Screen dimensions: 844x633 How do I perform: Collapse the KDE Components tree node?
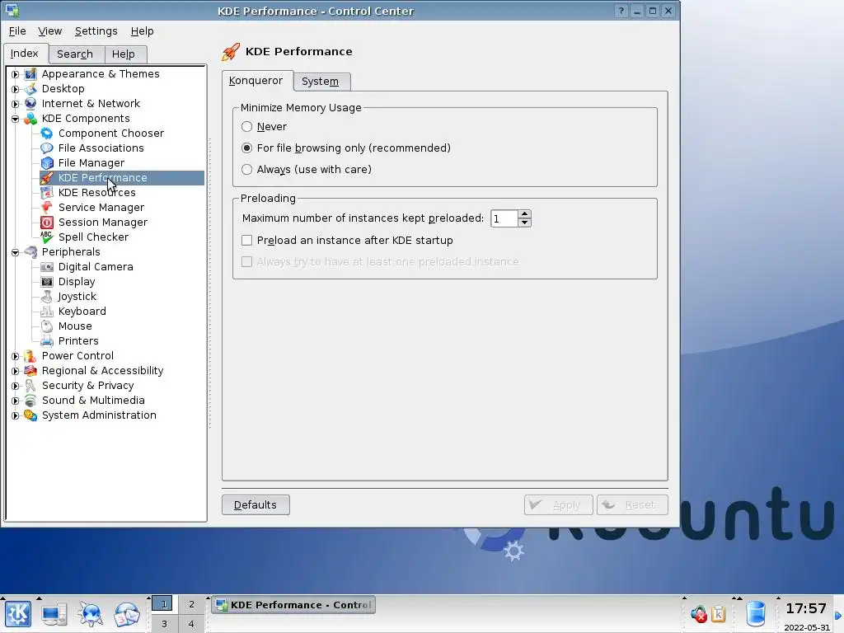(15, 119)
